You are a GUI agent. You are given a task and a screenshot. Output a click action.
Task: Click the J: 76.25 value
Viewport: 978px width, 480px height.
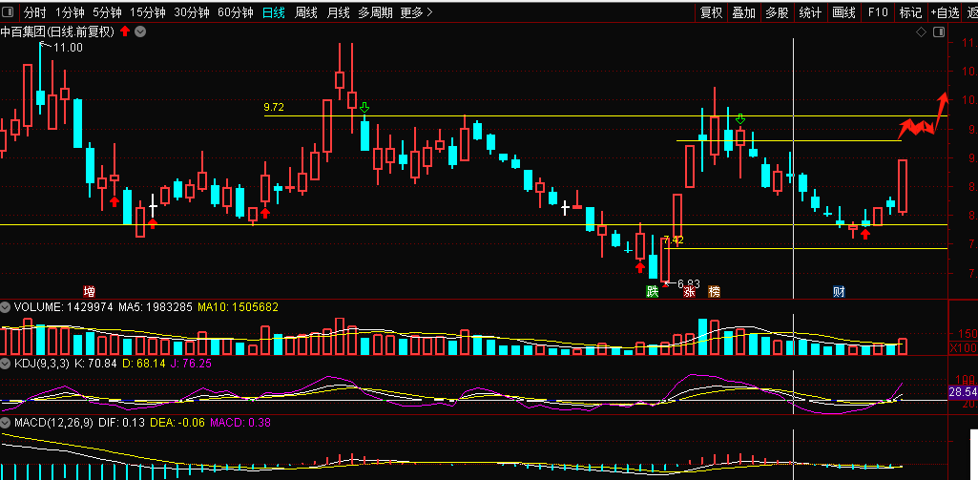click(190, 363)
